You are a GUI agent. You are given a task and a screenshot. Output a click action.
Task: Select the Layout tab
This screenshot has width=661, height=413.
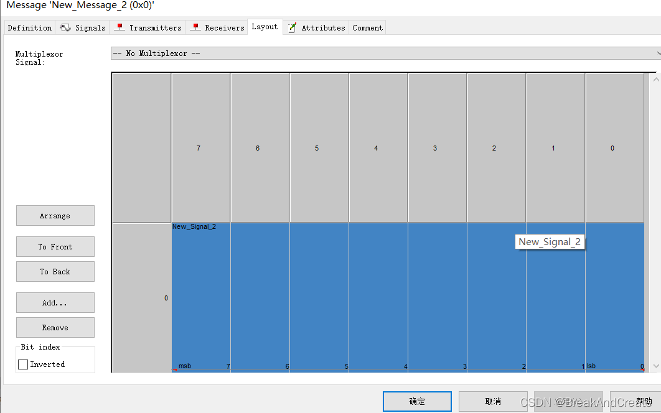point(265,27)
